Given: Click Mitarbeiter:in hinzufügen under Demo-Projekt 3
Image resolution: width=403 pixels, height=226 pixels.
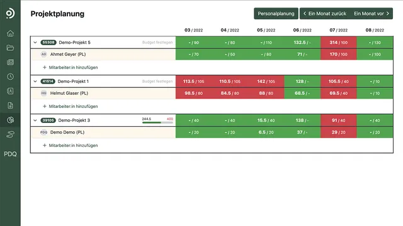Looking at the screenshot, I should point(73,145).
